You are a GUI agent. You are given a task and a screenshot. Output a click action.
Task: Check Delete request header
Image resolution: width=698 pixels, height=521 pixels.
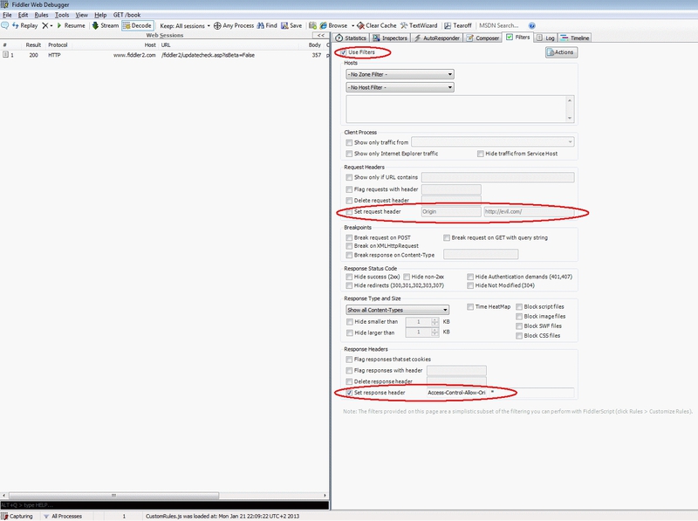[349, 201]
